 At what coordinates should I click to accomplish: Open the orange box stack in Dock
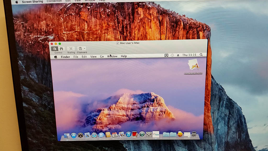180,134
